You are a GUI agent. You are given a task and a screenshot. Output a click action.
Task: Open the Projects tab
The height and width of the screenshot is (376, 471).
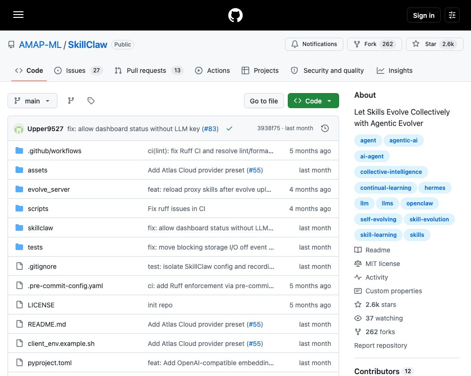pos(260,70)
